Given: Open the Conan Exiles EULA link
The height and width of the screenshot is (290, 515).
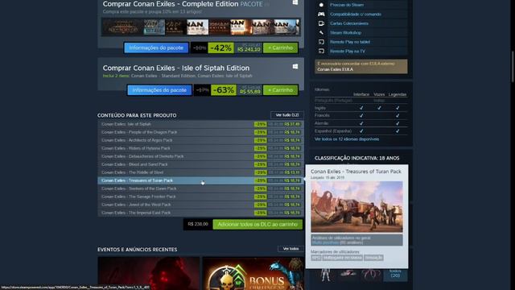Looking at the screenshot, I should click(335, 69).
